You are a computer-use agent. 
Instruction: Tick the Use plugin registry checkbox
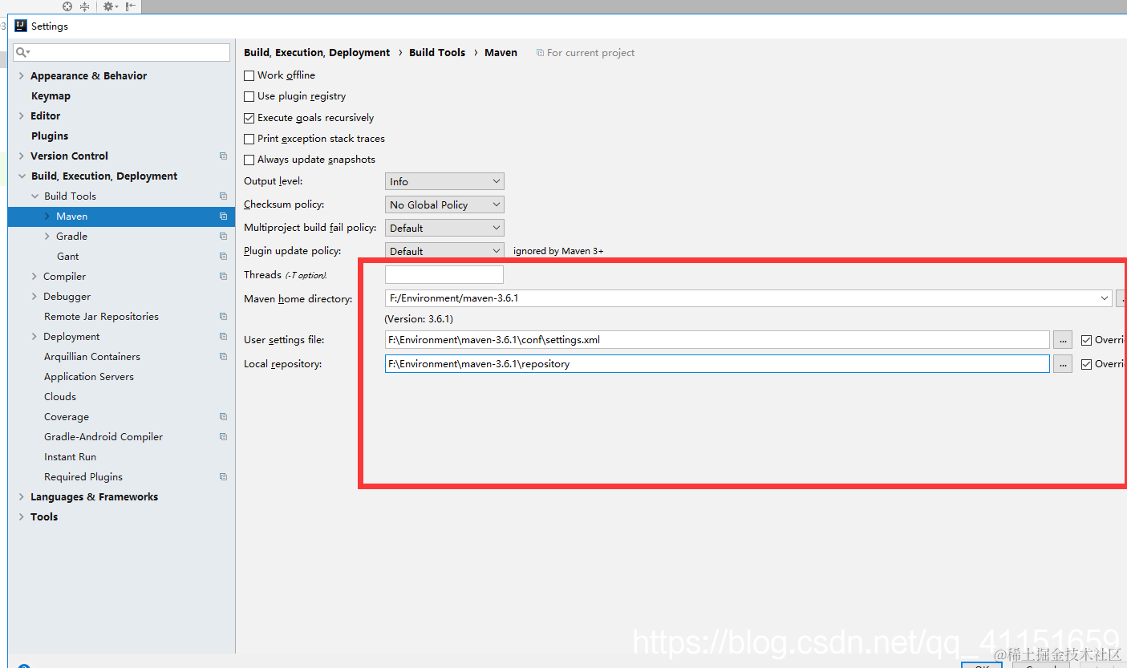pyautogui.click(x=249, y=96)
